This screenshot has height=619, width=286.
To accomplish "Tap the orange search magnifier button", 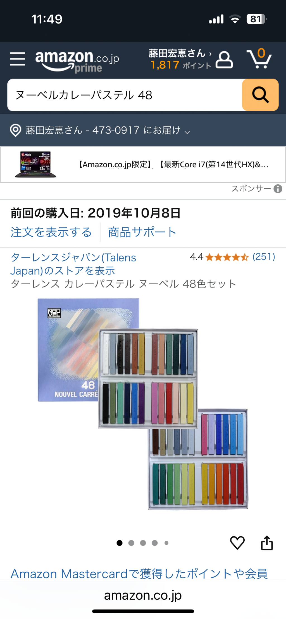I will (260, 95).
